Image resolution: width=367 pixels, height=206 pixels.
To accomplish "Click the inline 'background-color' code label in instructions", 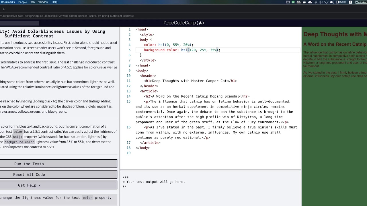I will (19, 142).
